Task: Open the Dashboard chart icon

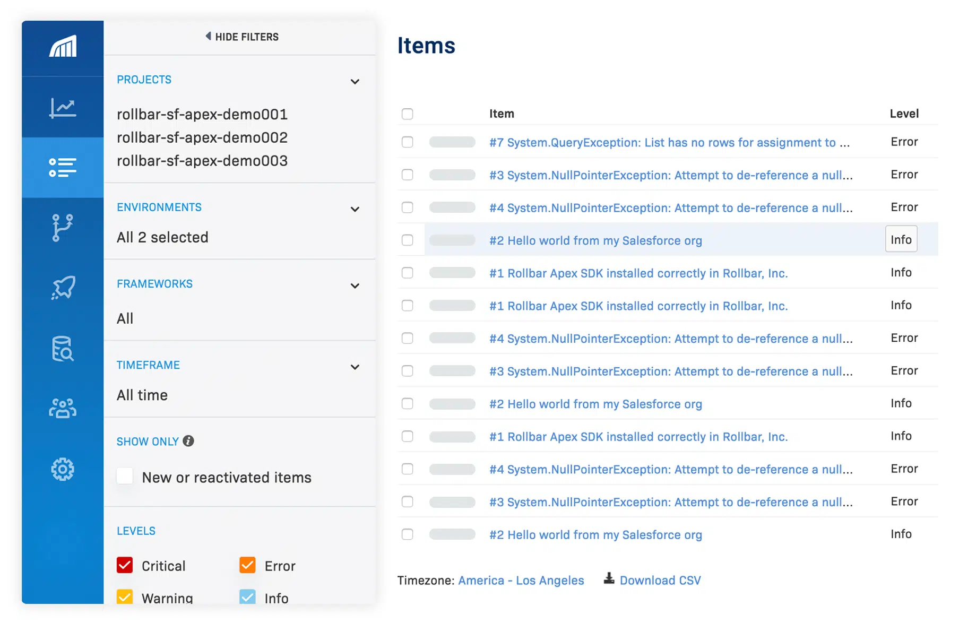Action: (x=62, y=107)
